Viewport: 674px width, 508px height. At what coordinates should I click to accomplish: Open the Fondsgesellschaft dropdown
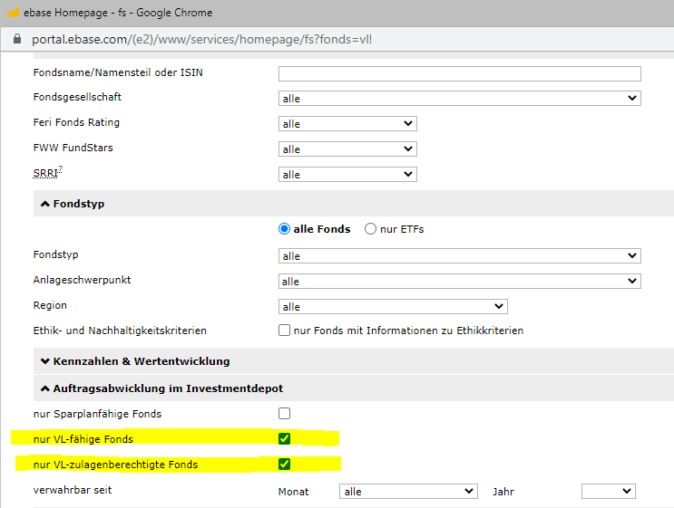point(459,99)
